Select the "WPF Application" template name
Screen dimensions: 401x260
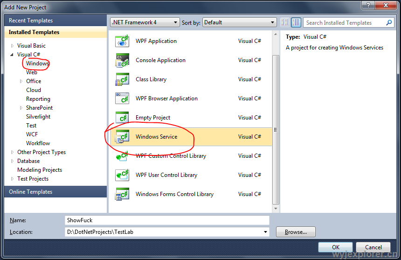[x=156, y=41]
